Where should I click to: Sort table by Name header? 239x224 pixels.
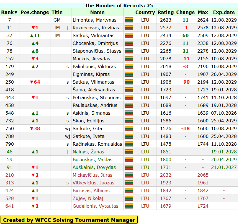pyautogui.click(x=97, y=12)
